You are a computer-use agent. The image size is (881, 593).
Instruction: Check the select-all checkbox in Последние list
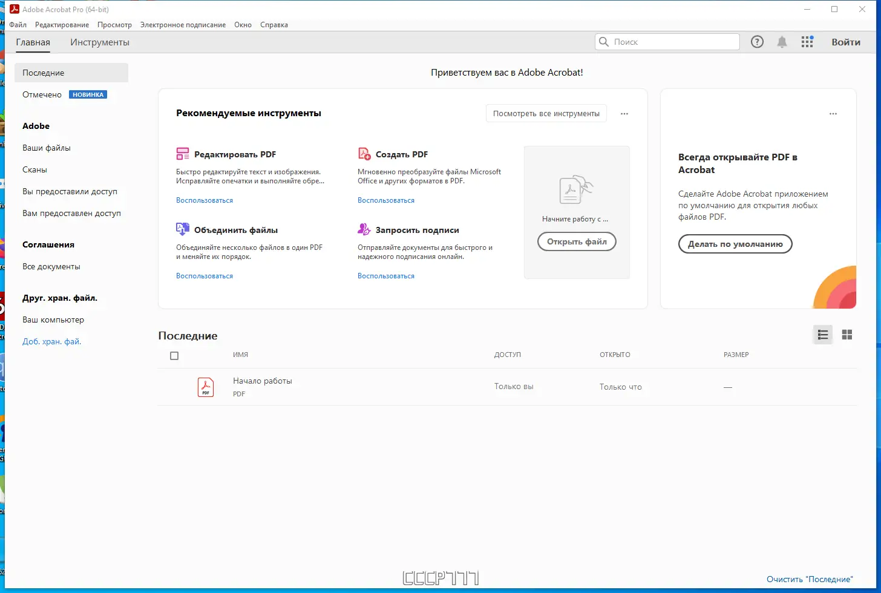tap(174, 355)
